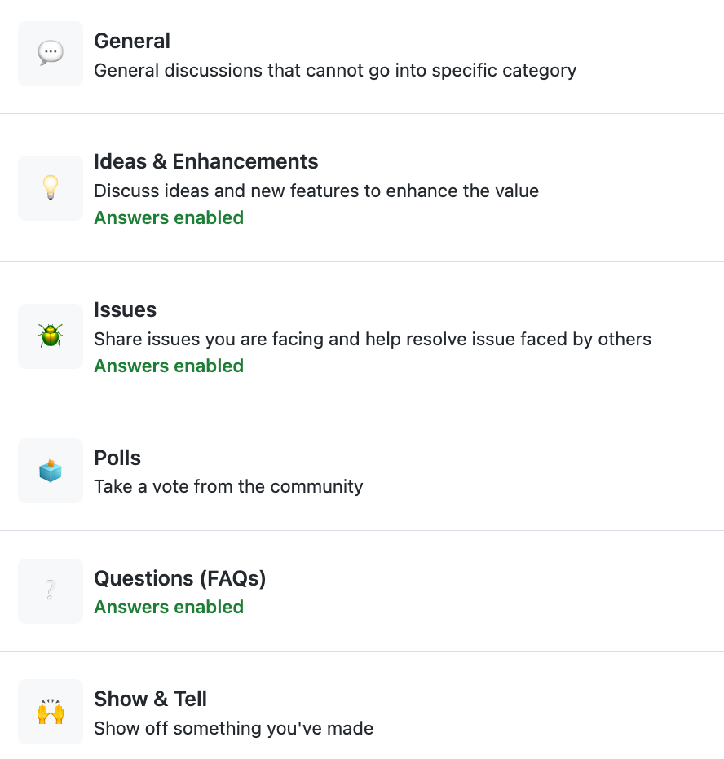724x759 pixels.
Task: Open the Questions (FAQs) category
Action: 179,578
